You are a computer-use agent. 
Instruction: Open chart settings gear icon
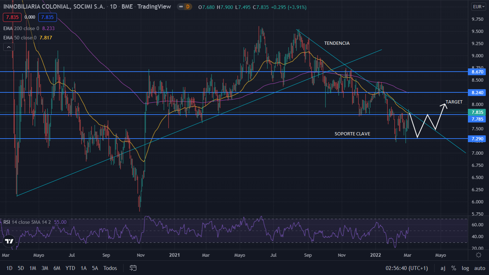tap(478, 255)
